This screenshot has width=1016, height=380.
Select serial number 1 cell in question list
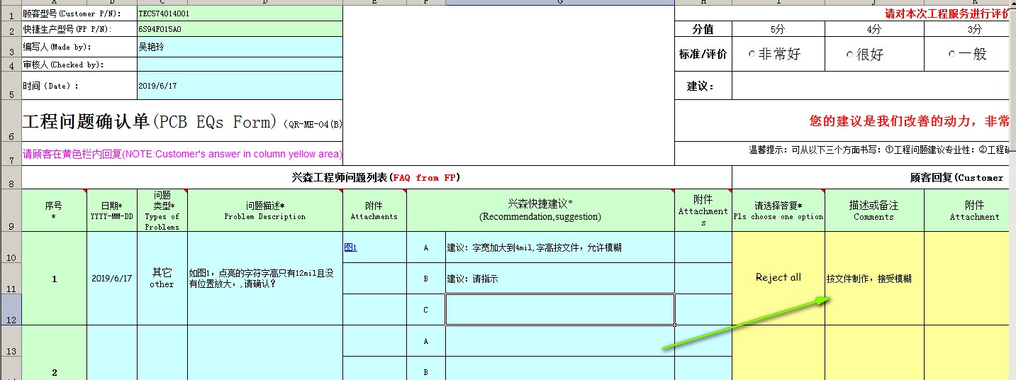(x=54, y=279)
